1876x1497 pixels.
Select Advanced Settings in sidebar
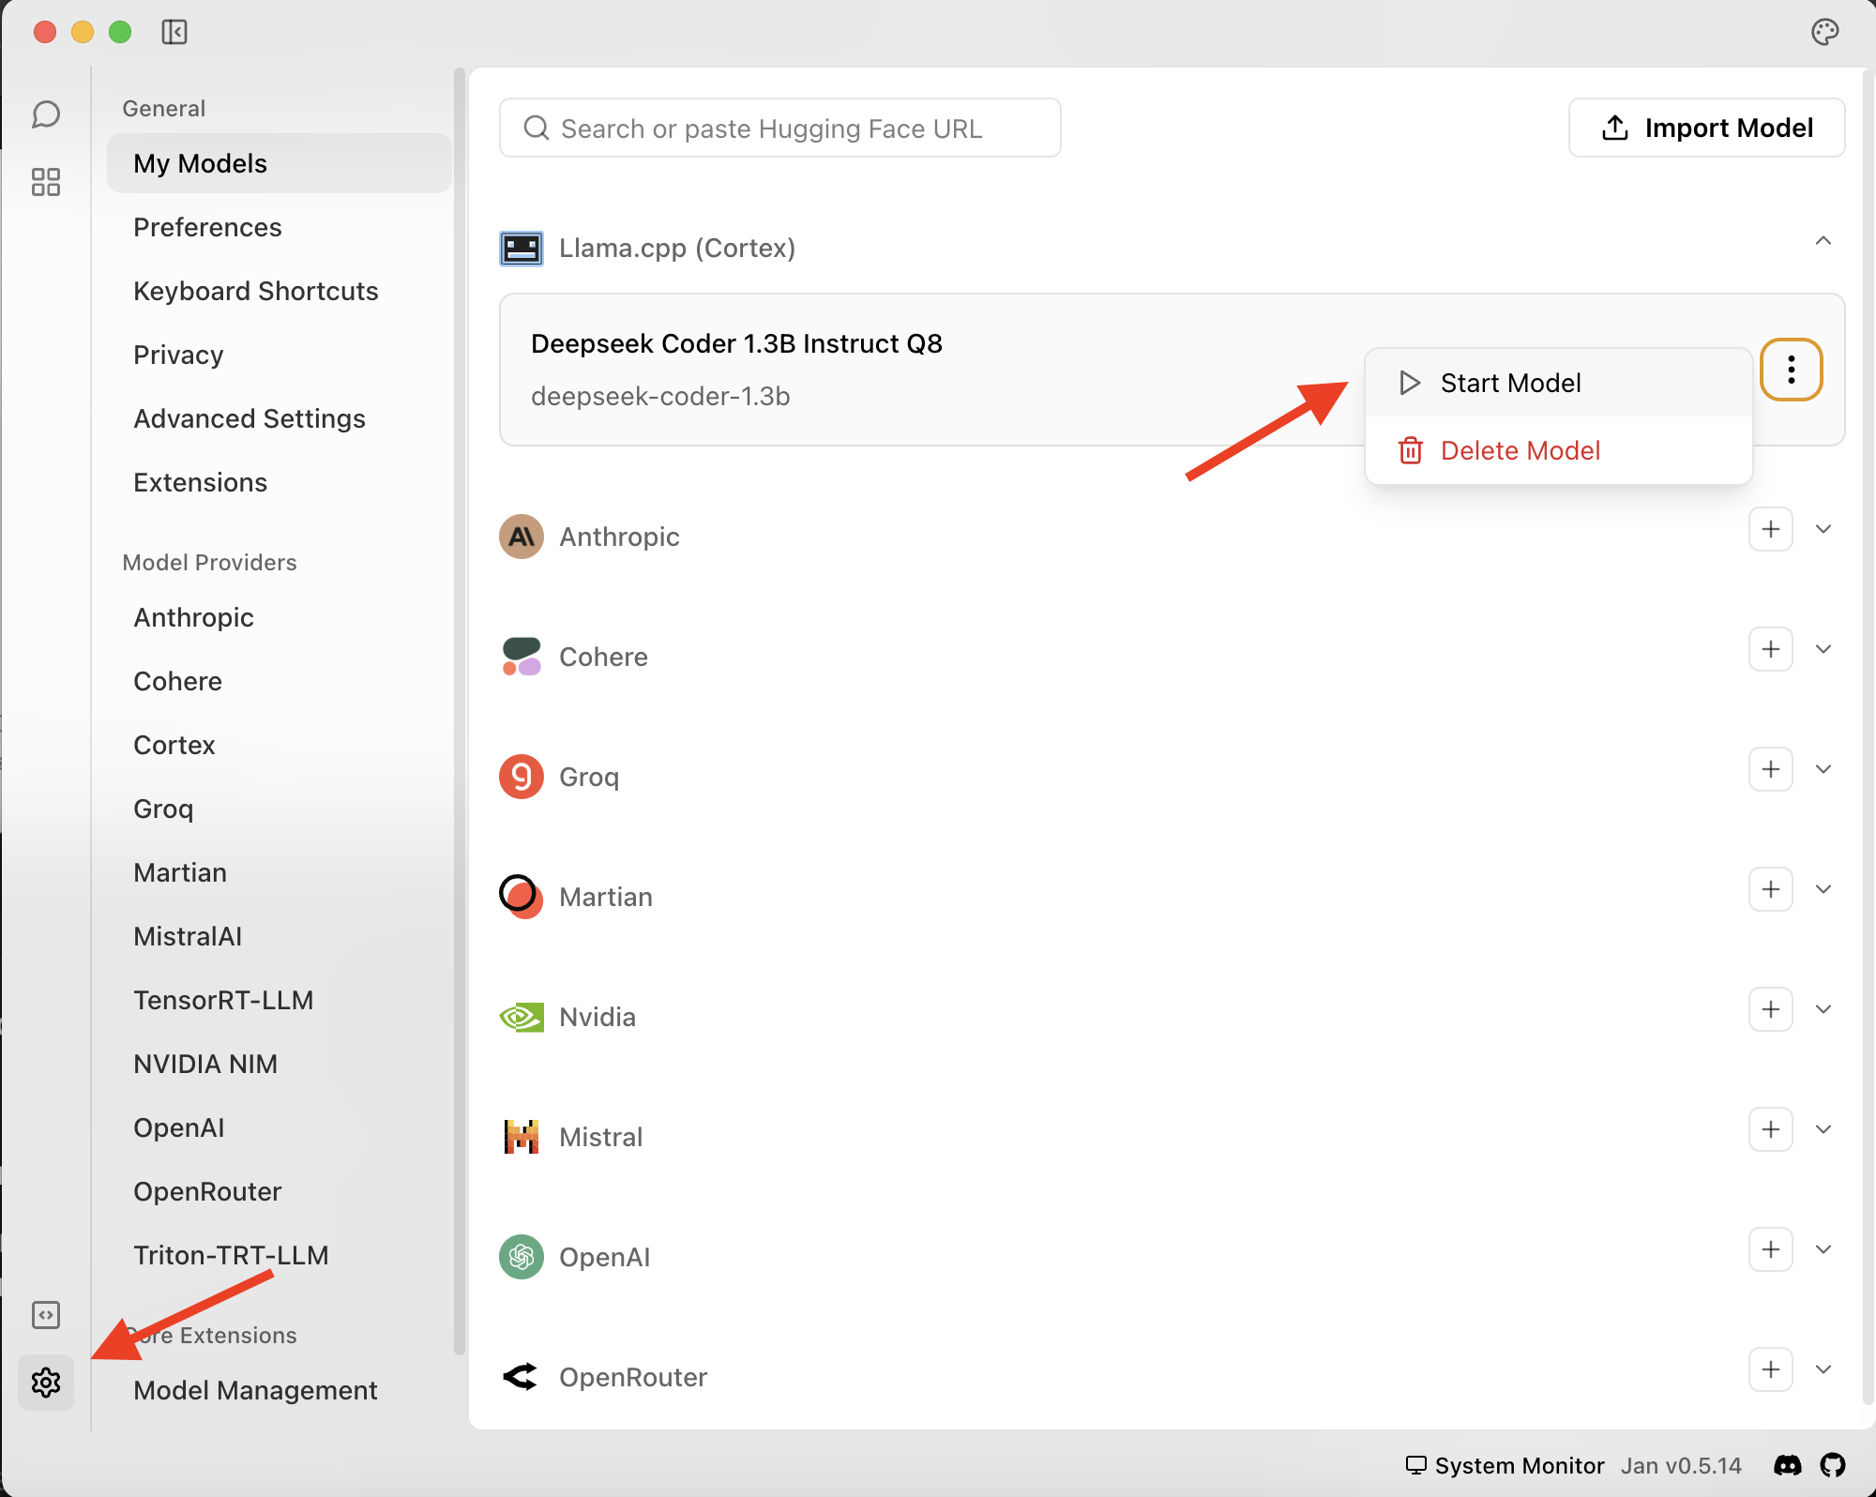[x=250, y=418]
